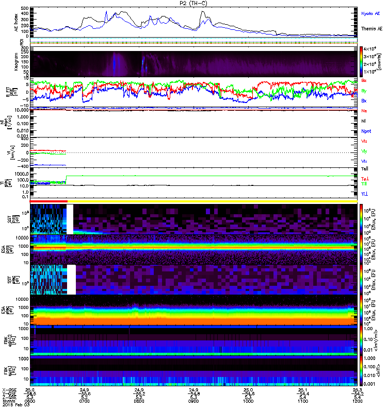Click the plot title "P2 (TH-C)"
387x412 pixels.
(x=193, y=3)
